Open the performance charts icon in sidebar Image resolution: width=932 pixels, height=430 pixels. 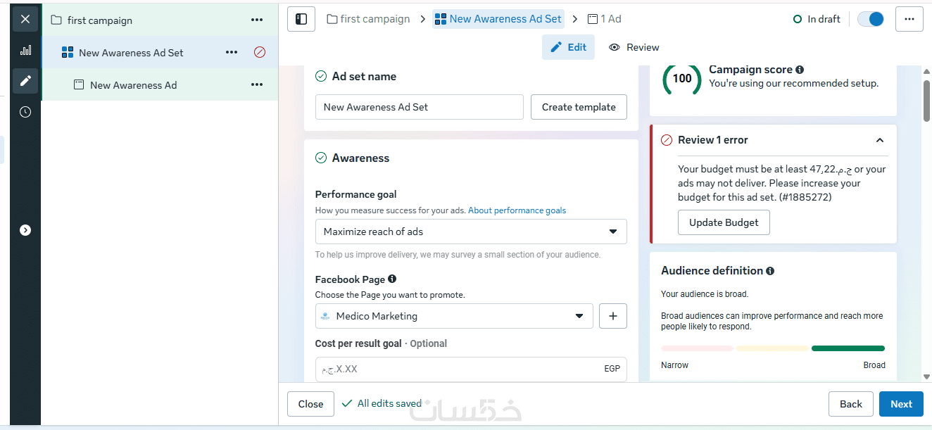25,50
